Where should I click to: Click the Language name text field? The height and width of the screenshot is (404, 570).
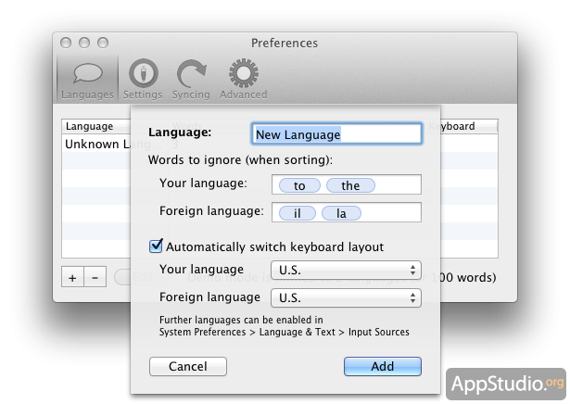[x=336, y=134]
